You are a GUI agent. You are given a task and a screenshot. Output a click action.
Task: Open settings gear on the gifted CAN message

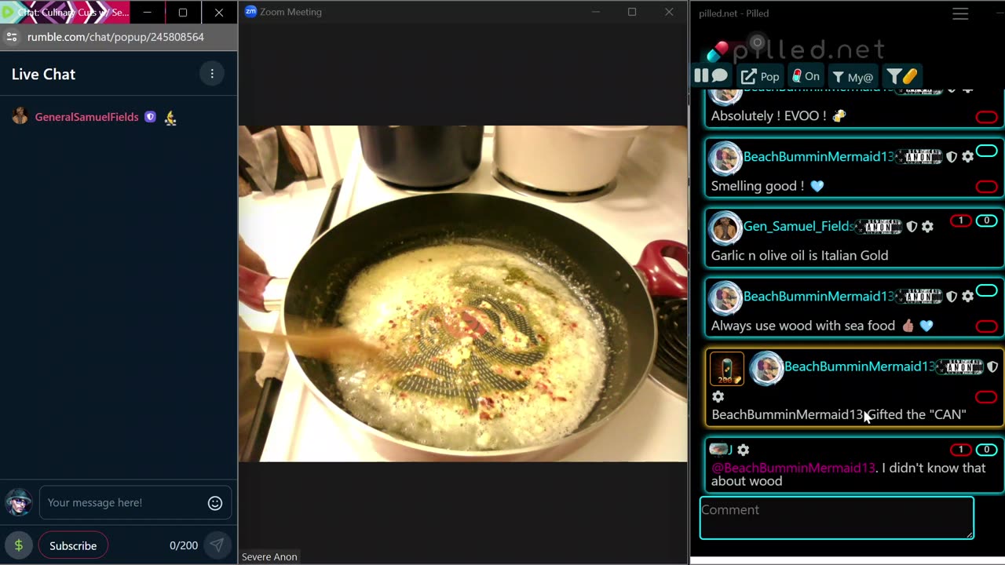[718, 397]
